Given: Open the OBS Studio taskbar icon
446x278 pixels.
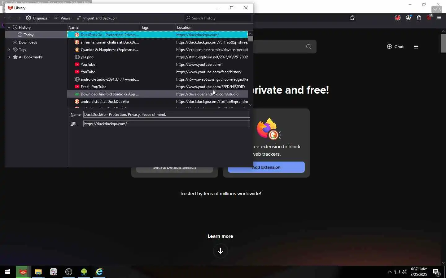Looking at the screenshot, I should pyautogui.click(x=69, y=272).
